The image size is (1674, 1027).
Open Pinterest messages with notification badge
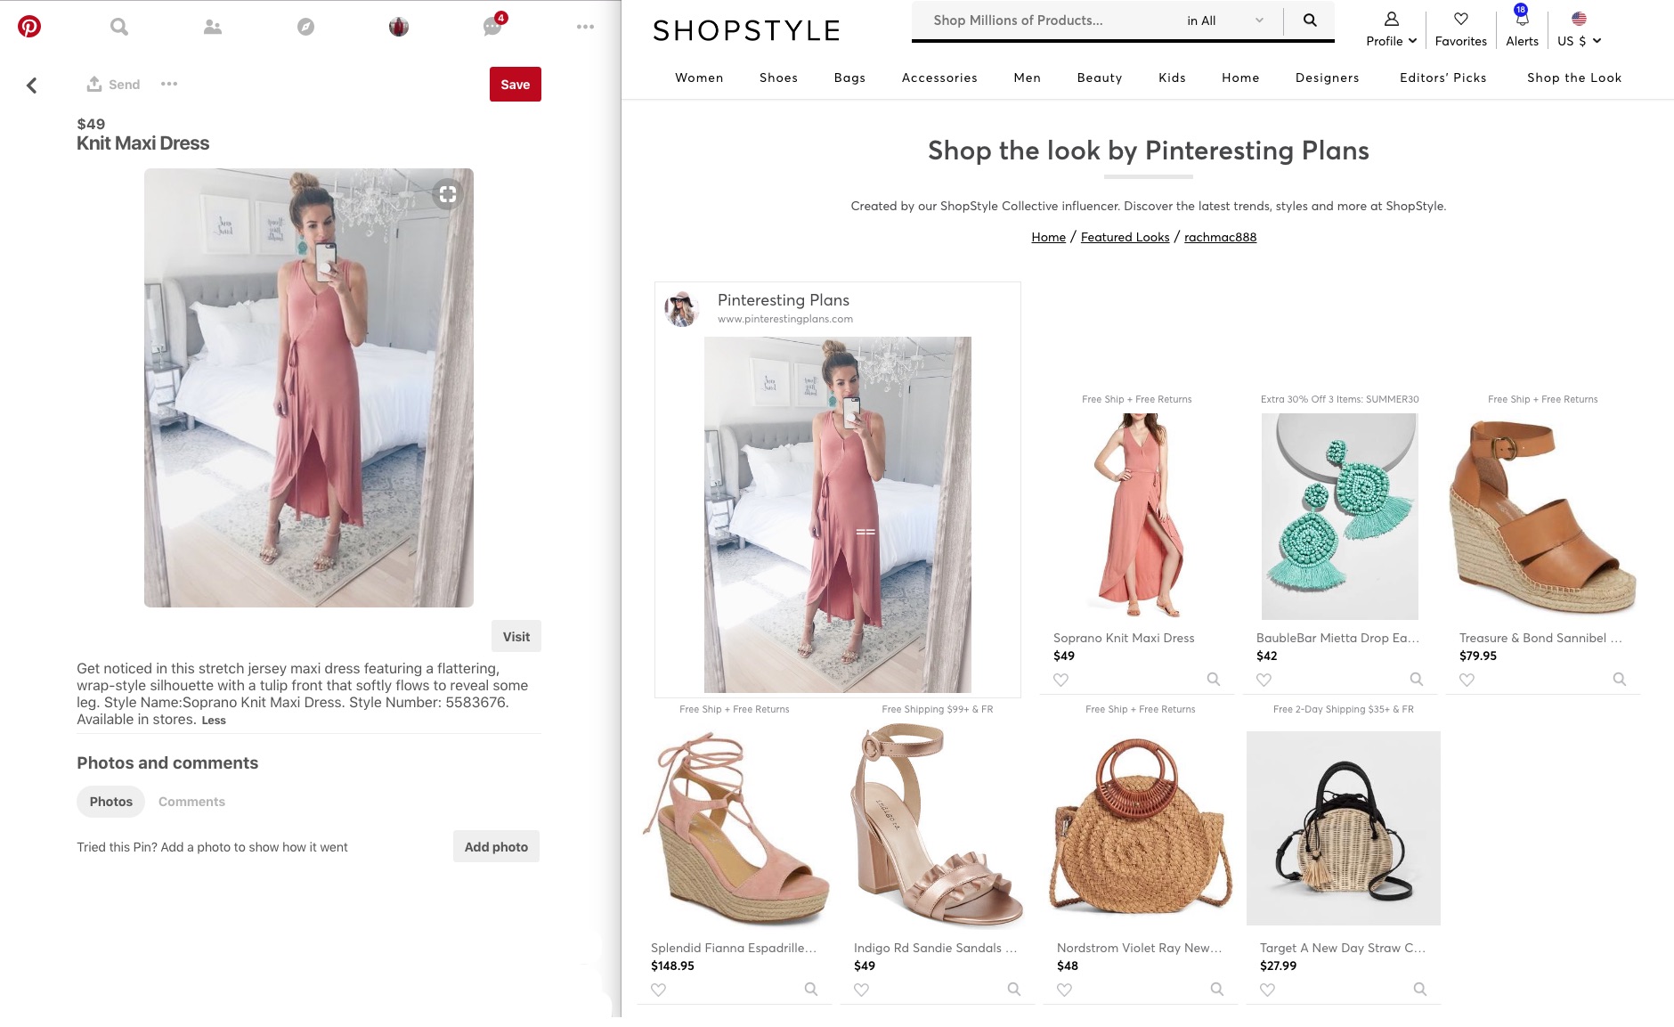click(x=492, y=27)
